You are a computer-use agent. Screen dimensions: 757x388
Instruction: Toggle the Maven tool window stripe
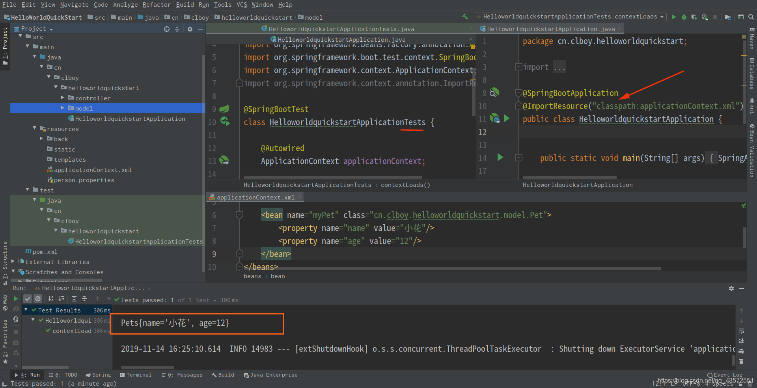tap(752, 39)
